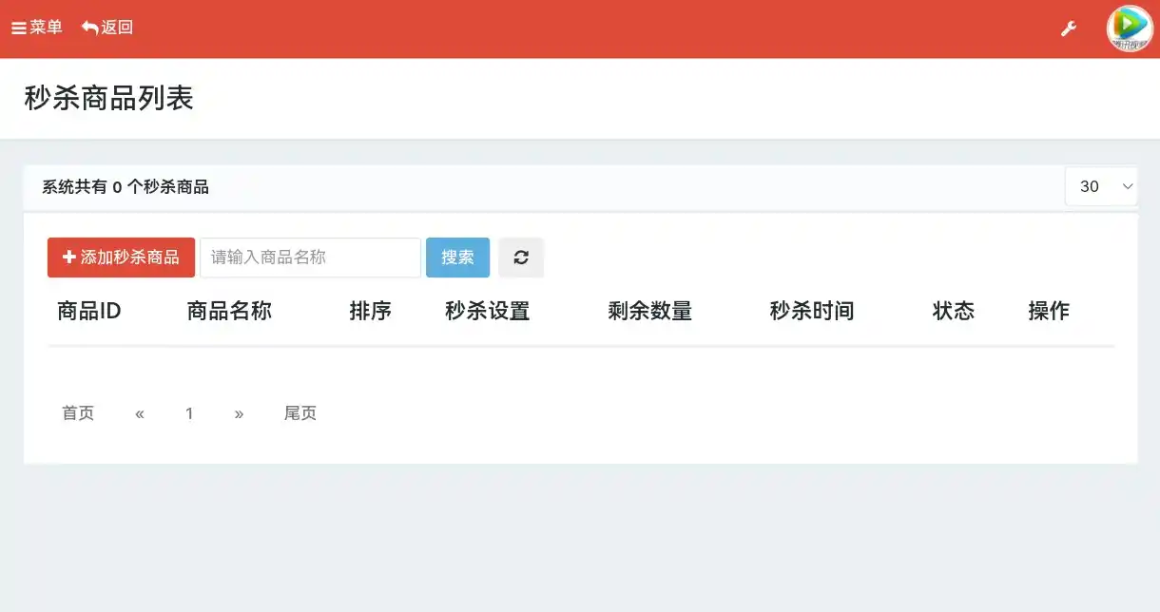Open the wrench settings icon on navbar
This screenshot has height=612, width=1160.
pos(1068,29)
